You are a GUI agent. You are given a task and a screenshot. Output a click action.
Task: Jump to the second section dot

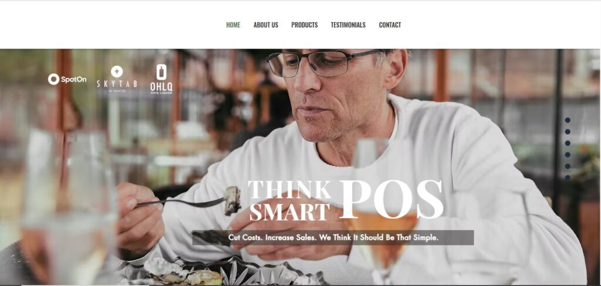click(x=568, y=132)
